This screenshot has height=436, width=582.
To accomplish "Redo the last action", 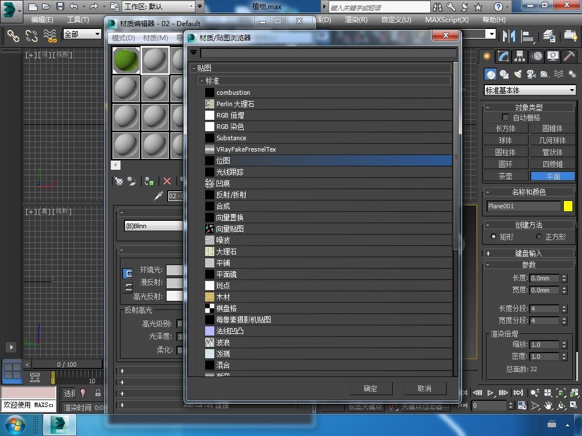I will pos(94,6).
